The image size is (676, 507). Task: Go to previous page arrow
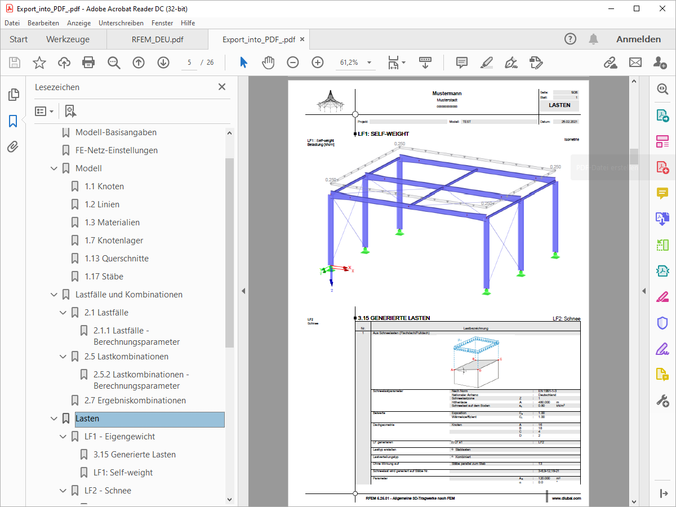click(x=139, y=63)
